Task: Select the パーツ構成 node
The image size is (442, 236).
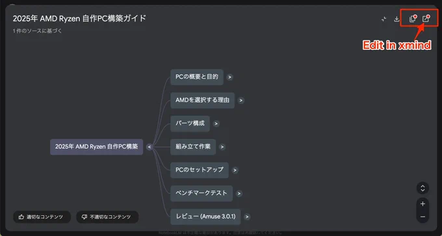Action: click(190, 124)
